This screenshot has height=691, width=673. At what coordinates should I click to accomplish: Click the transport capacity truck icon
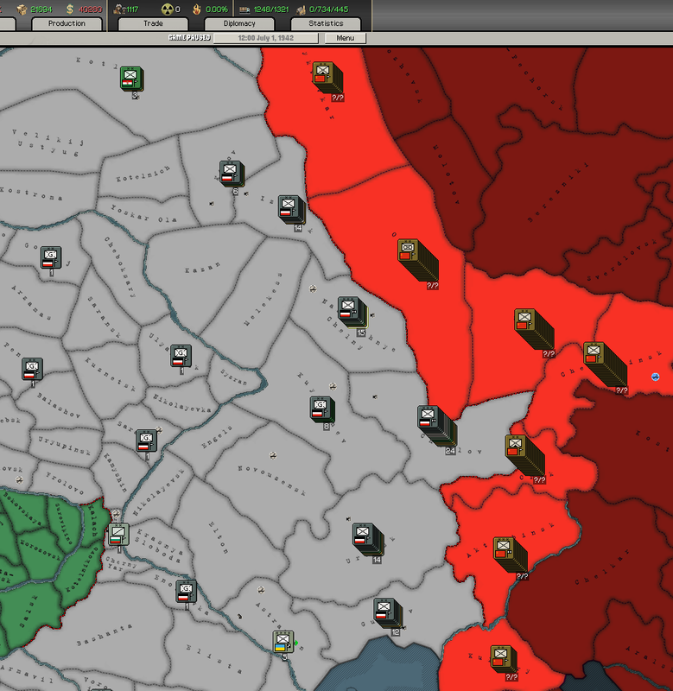pos(244,10)
